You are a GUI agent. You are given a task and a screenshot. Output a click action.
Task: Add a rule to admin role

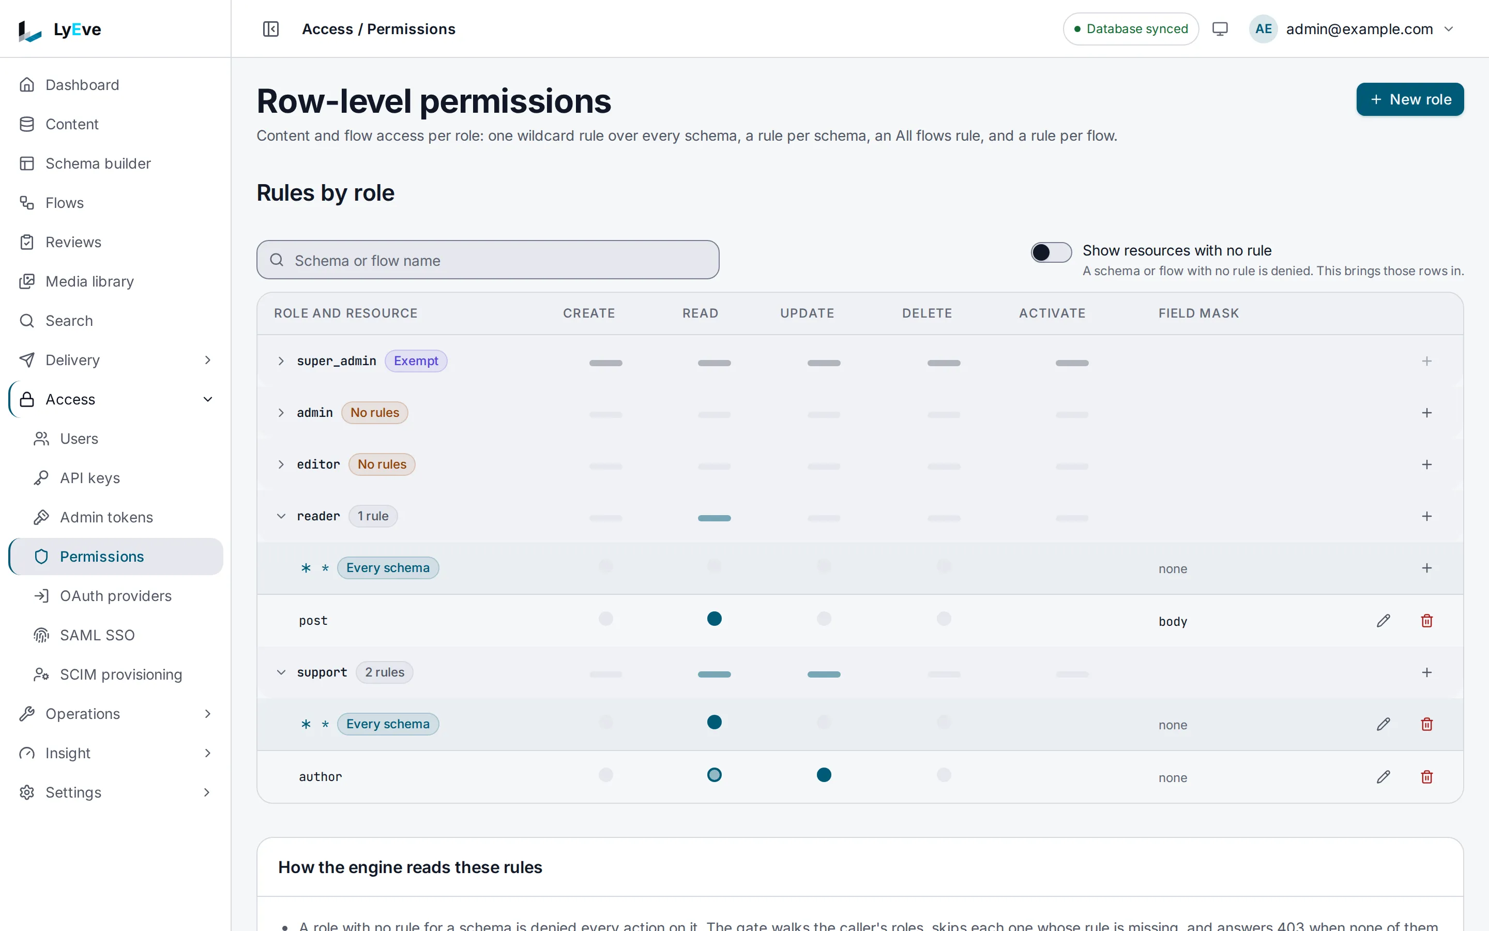(x=1427, y=413)
